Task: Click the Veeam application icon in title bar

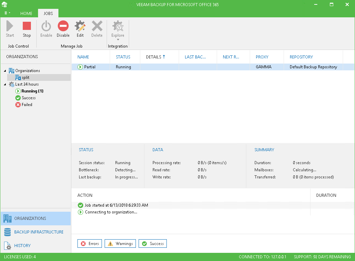Action: [x=4, y=4]
